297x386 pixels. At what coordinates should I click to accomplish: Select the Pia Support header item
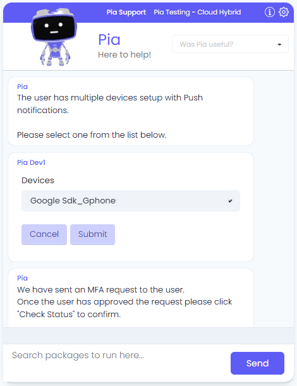click(126, 12)
